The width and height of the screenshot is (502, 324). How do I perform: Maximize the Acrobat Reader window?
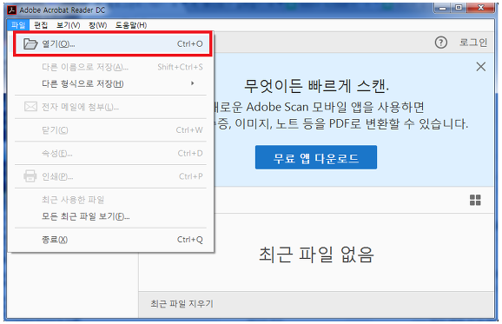[459, 8]
